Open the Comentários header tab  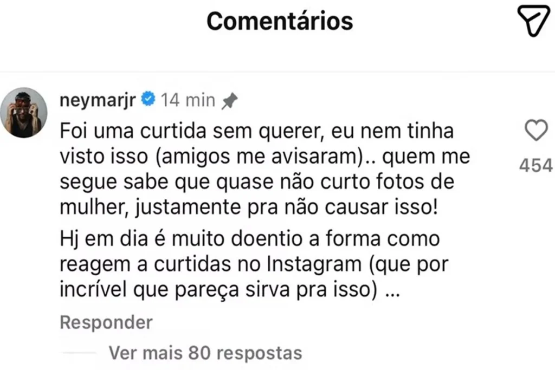click(279, 21)
